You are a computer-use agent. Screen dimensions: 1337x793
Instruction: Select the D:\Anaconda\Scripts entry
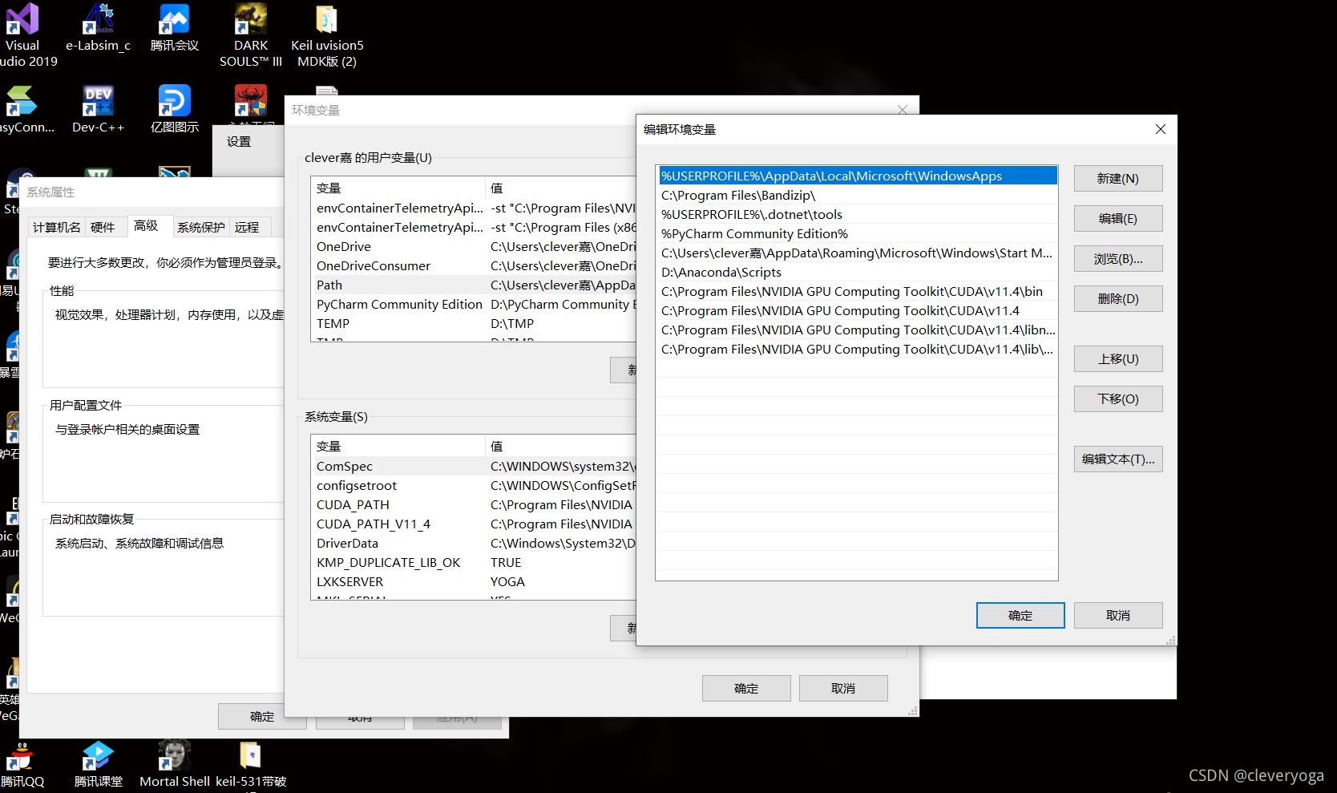857,273
